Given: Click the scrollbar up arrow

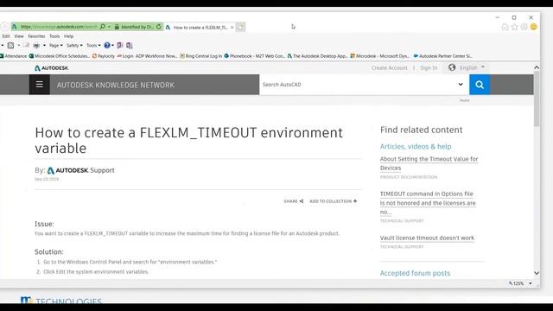Looking at the screenshot, I should (x=537, y=67).
